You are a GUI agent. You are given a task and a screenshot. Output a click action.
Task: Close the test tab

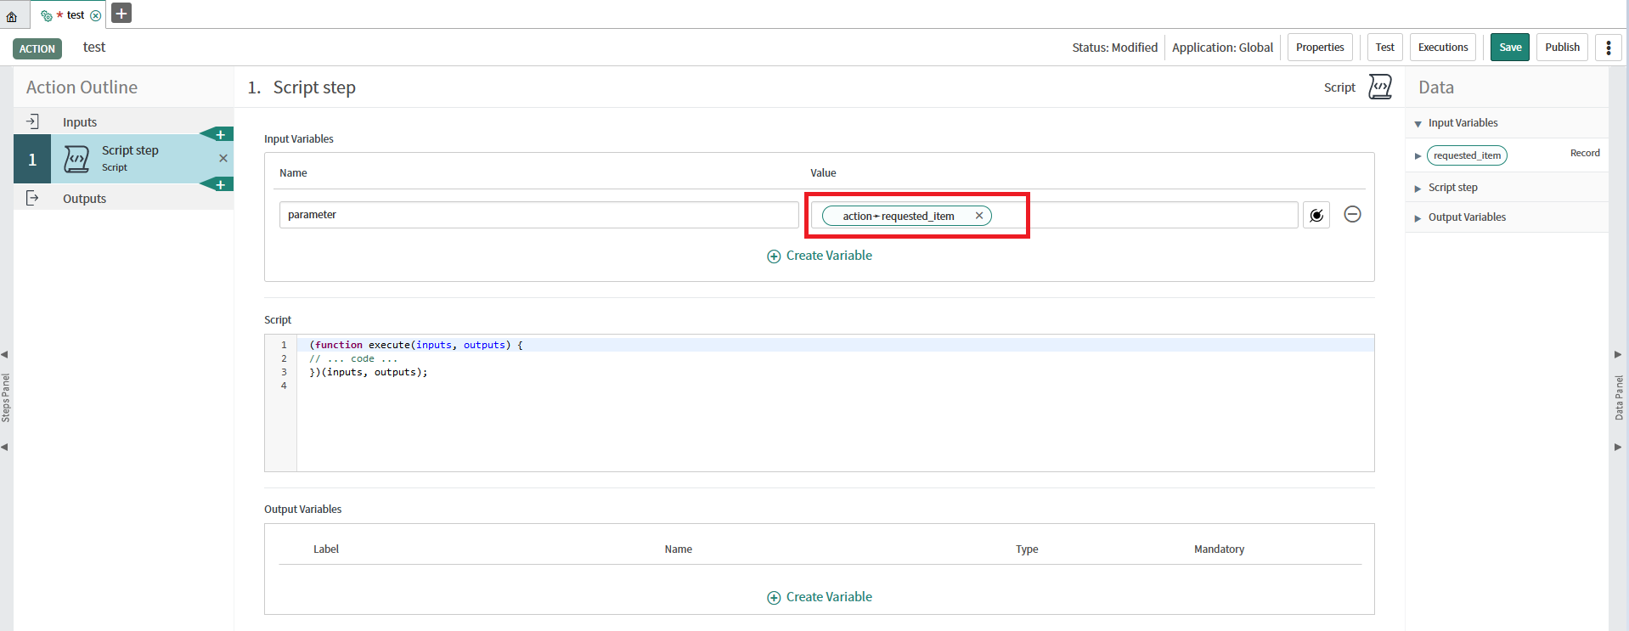(96, 15)
